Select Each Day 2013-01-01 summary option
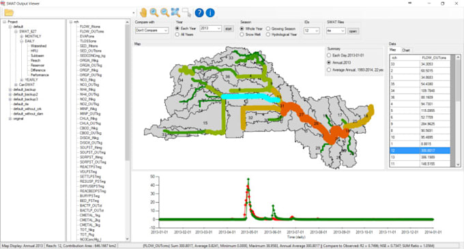Screen dimensions: 464x249 pos(329,55)
